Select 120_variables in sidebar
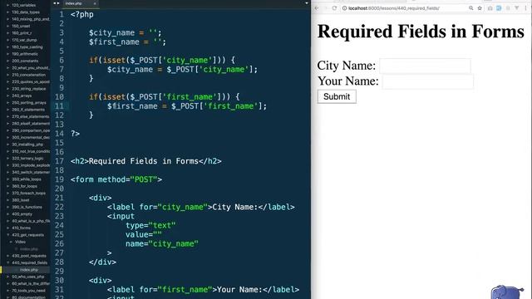 click(24, 5)
